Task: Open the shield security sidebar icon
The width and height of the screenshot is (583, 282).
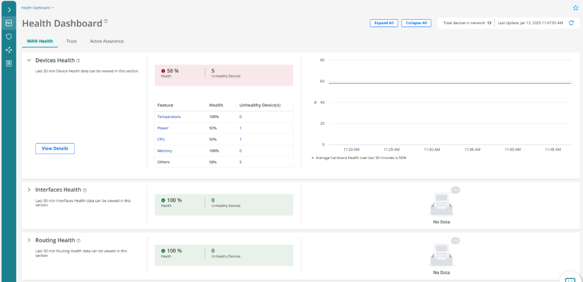Action: [x=9, y=37]
